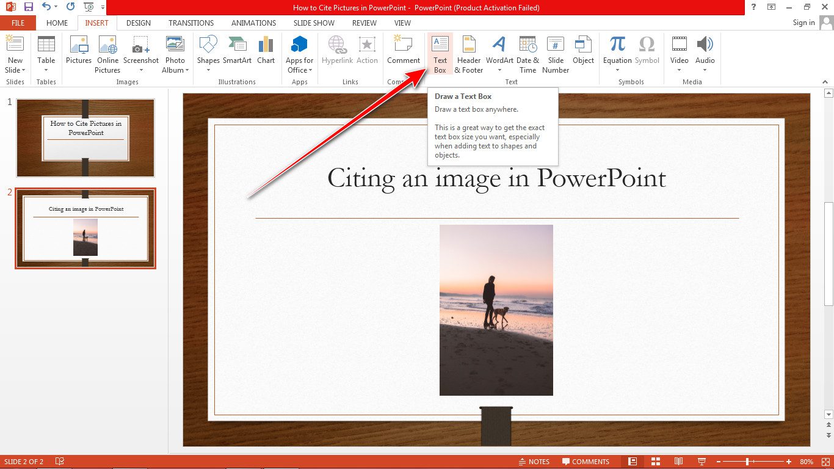Screen dimensions: 834x469
Task: Open Header & Footer settings
Action: [468, 52]
